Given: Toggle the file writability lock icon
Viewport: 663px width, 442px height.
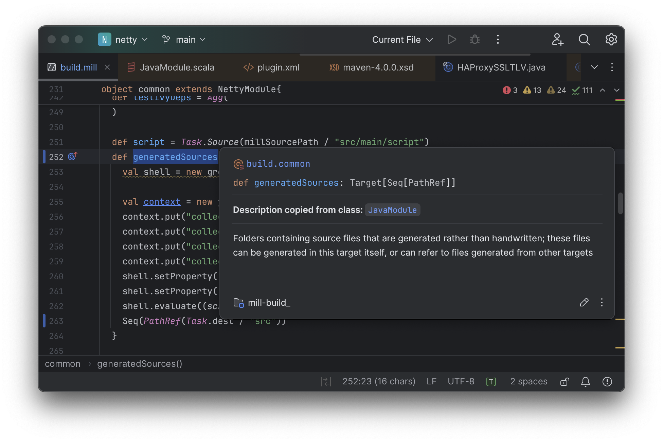Looking at the screenshot, I should tap(564, 381).
